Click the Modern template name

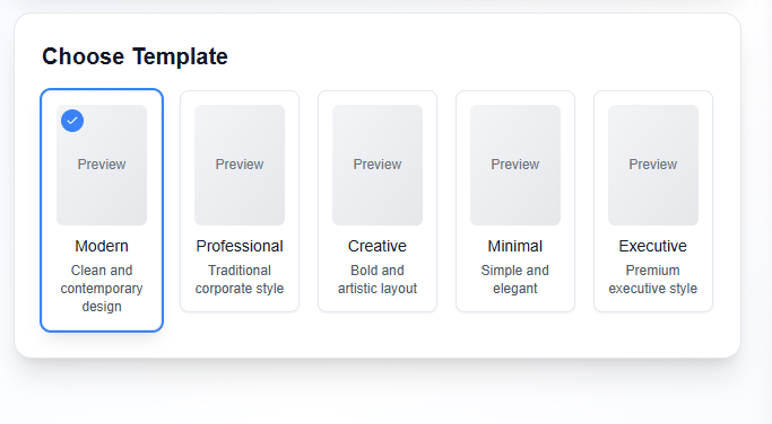click(x=102, y=246)
